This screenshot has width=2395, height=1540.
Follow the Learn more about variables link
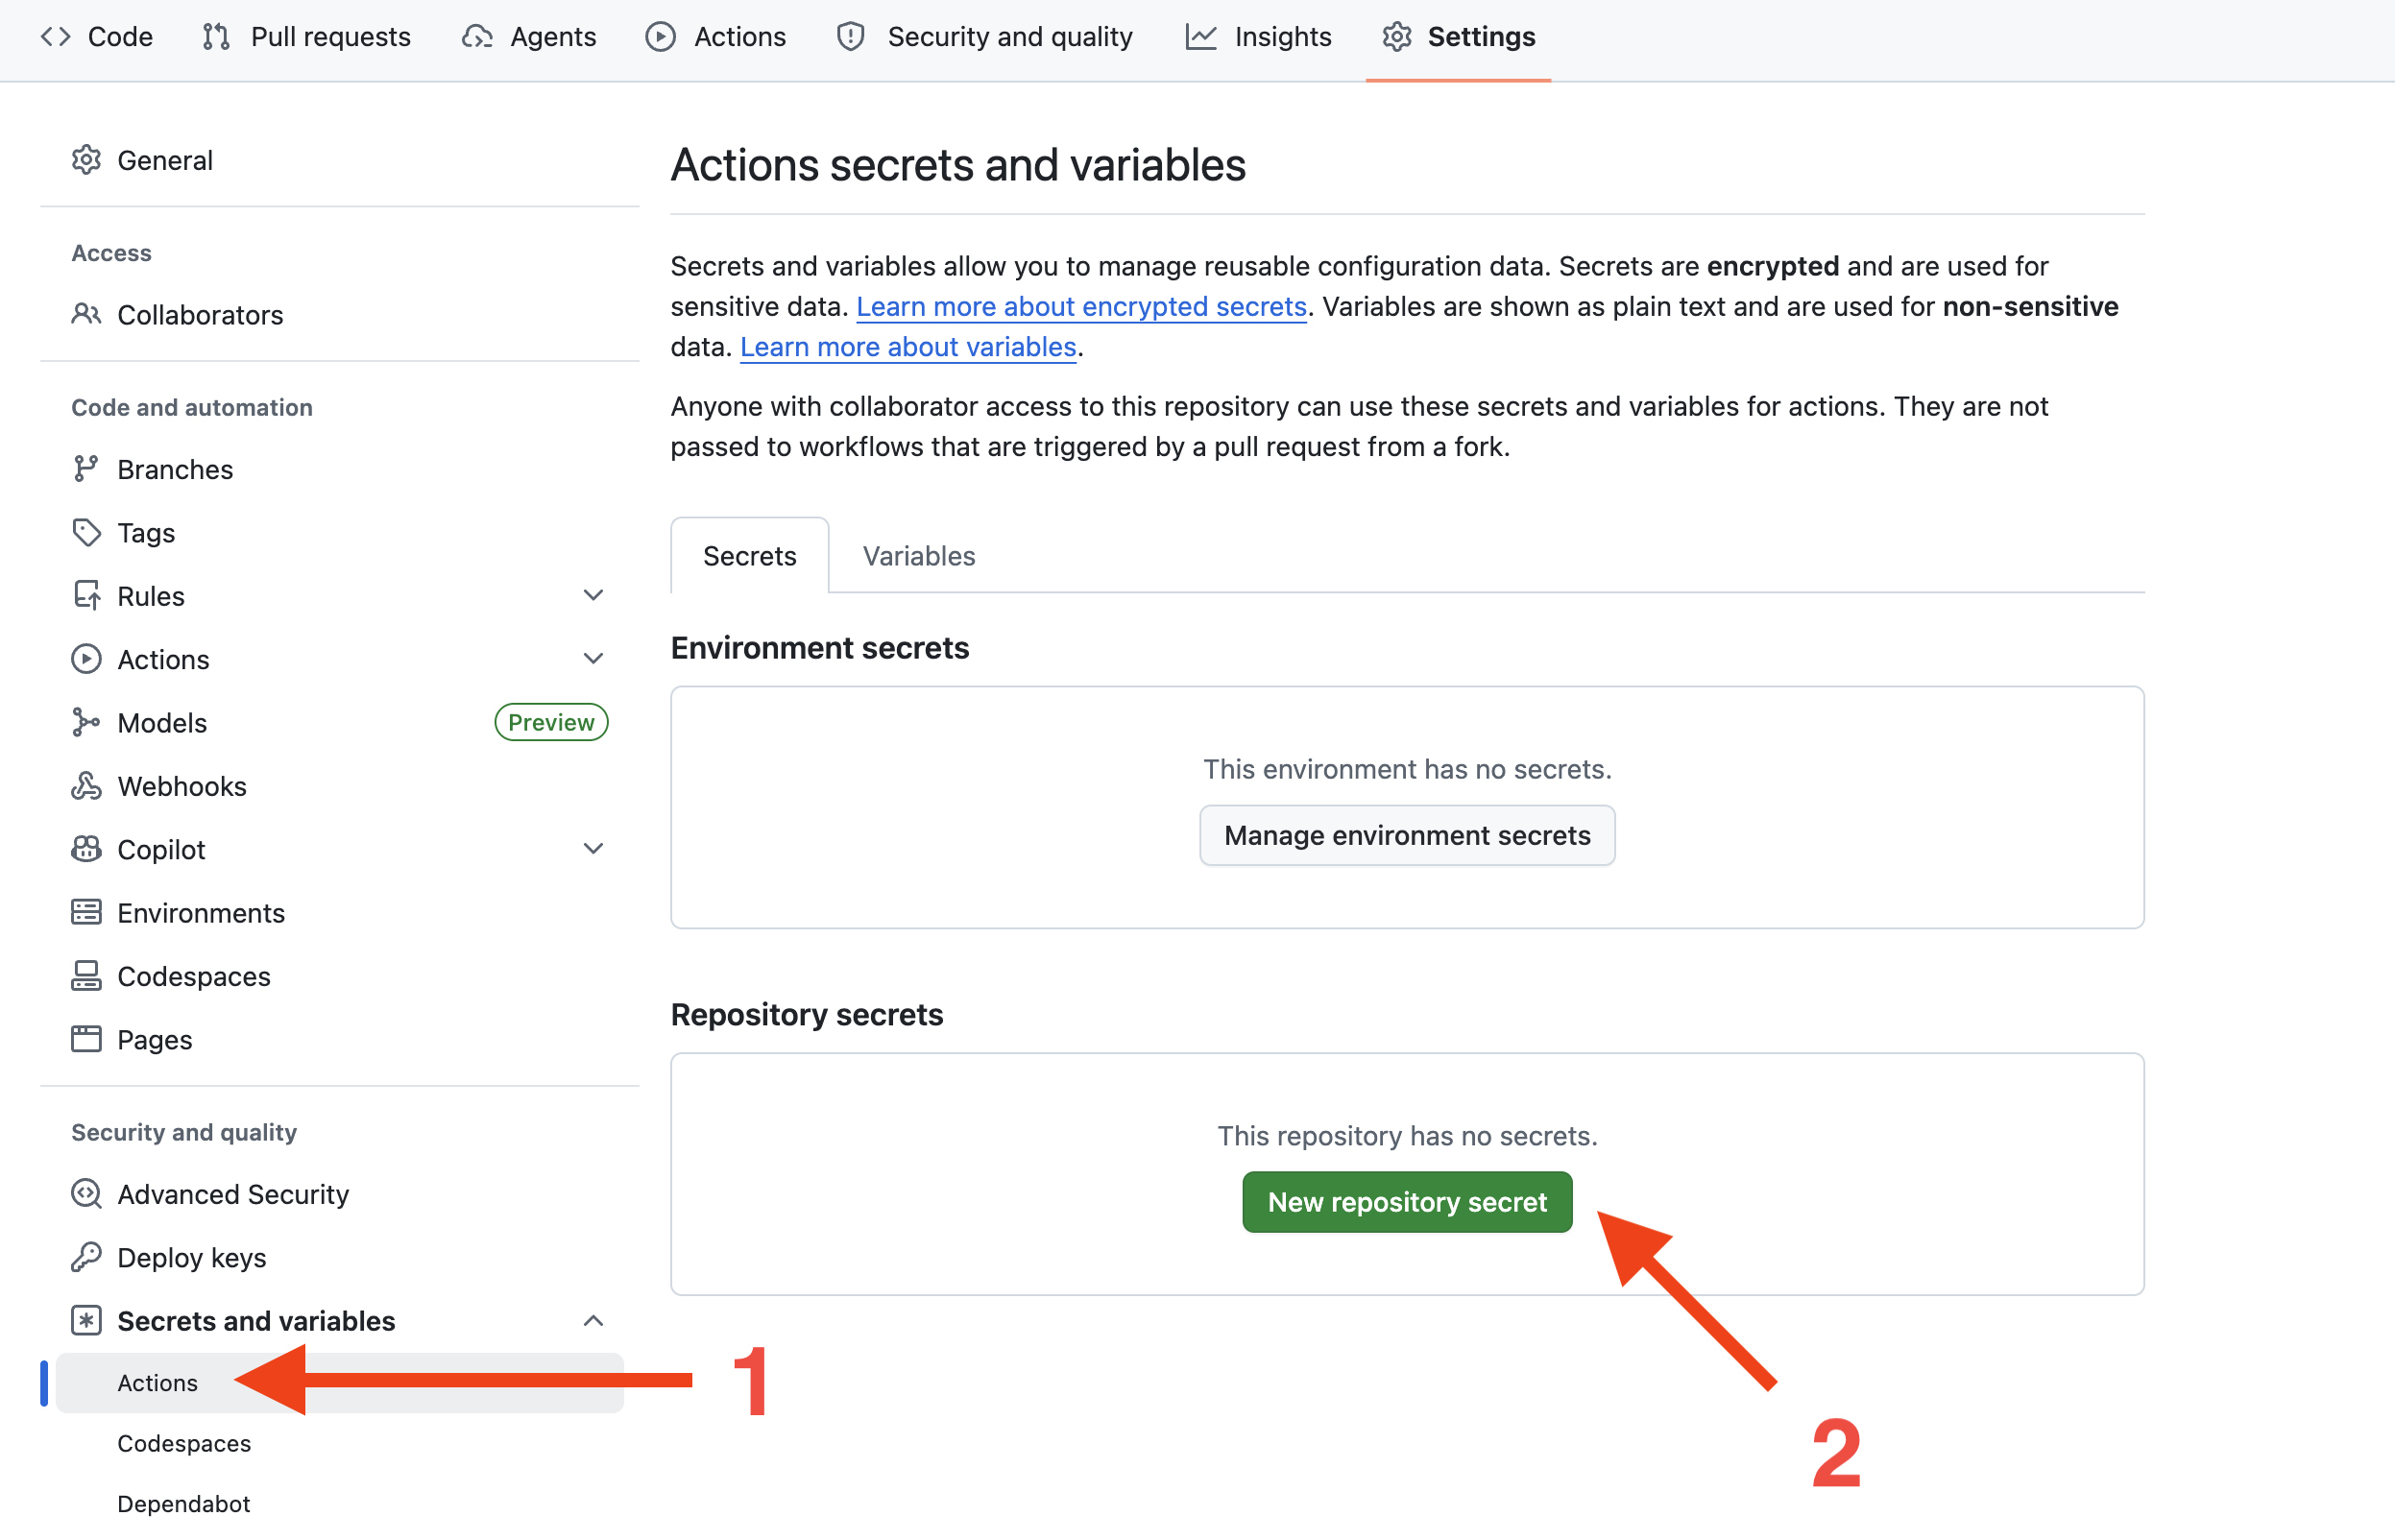[x=907, y=346]
